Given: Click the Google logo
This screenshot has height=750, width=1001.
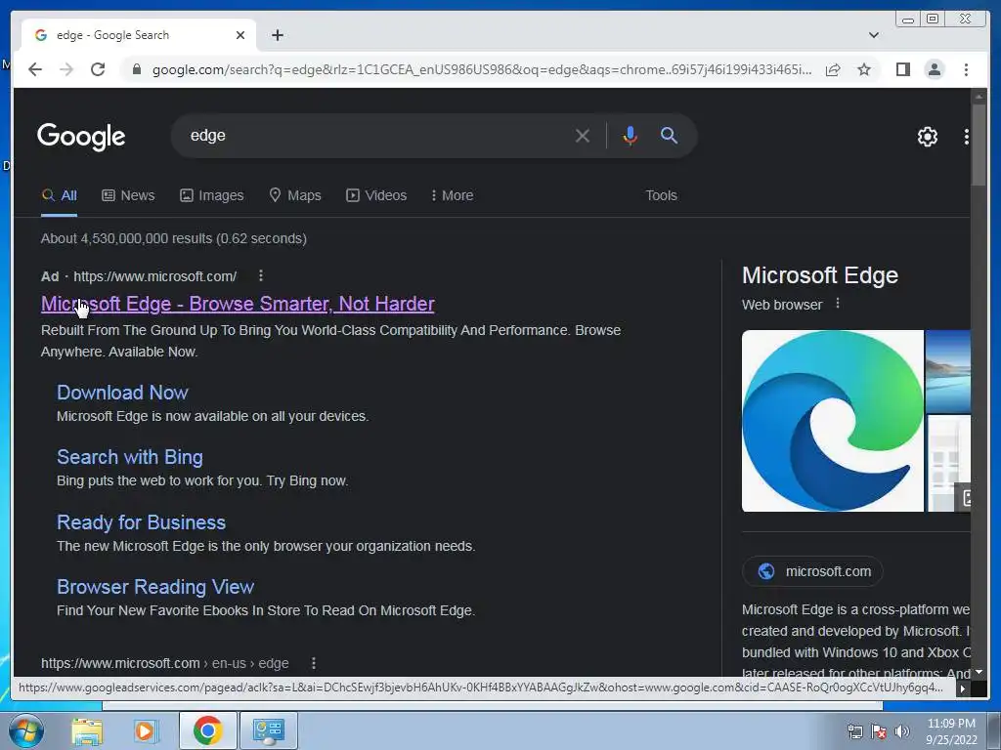Looking at the screenshot, I should point(81,136).
